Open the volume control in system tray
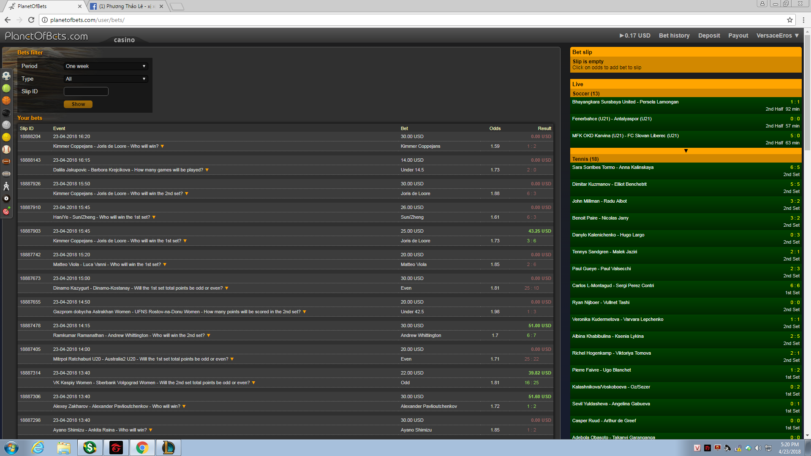811x456 pixels. [758, 448]
